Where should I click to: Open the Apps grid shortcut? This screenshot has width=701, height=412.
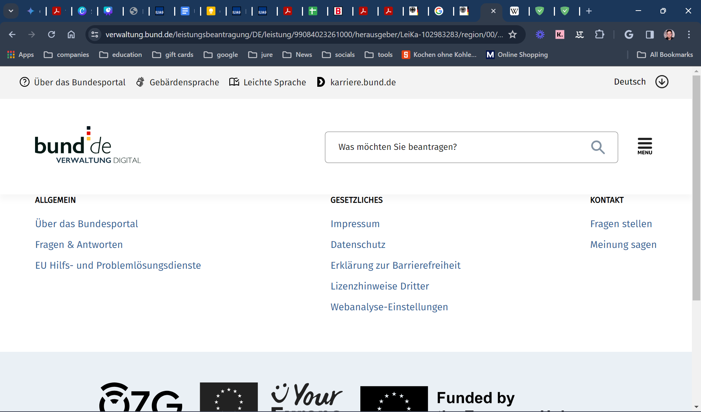20,55
